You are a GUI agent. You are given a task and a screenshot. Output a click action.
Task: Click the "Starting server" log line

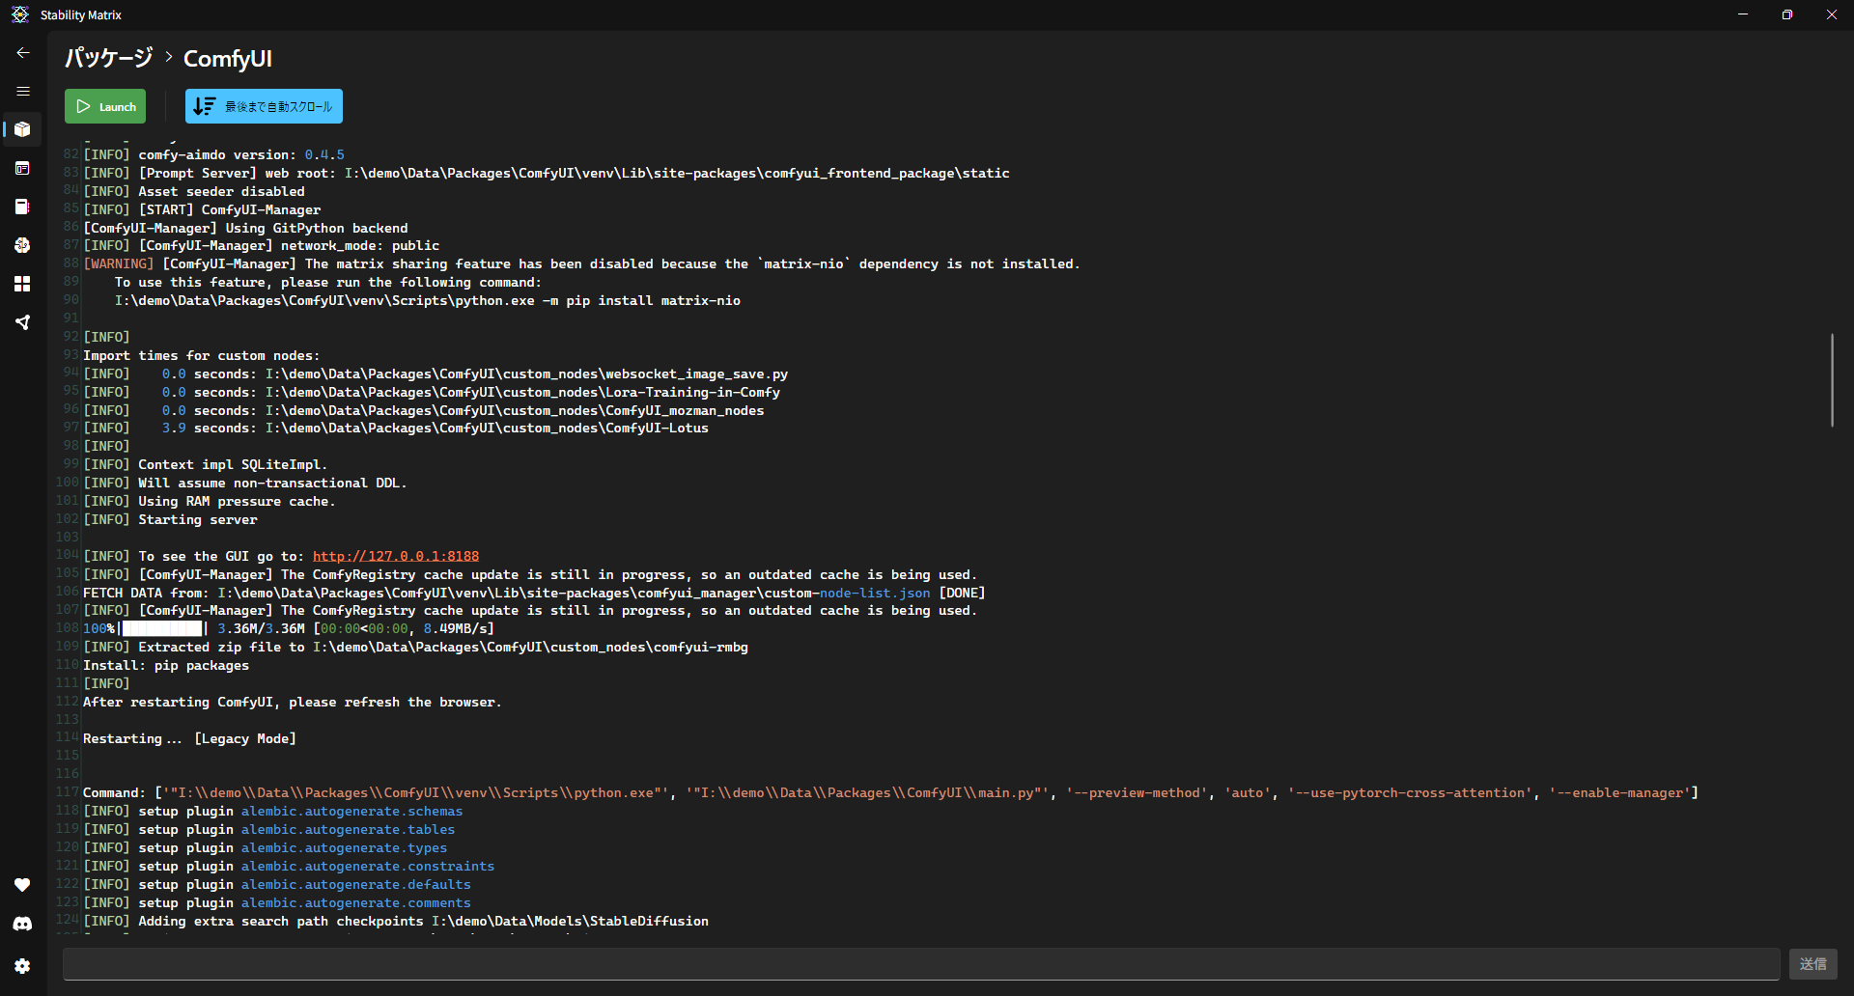170,519
